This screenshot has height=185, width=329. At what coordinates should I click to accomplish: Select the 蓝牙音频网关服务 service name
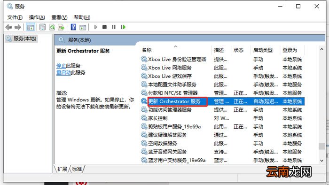pyautogui.click(x=167, y=152)
